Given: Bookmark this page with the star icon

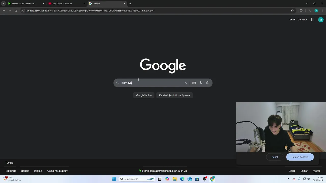Looking at the screenshot, I should pyautogui.click(x=292, y=11).
